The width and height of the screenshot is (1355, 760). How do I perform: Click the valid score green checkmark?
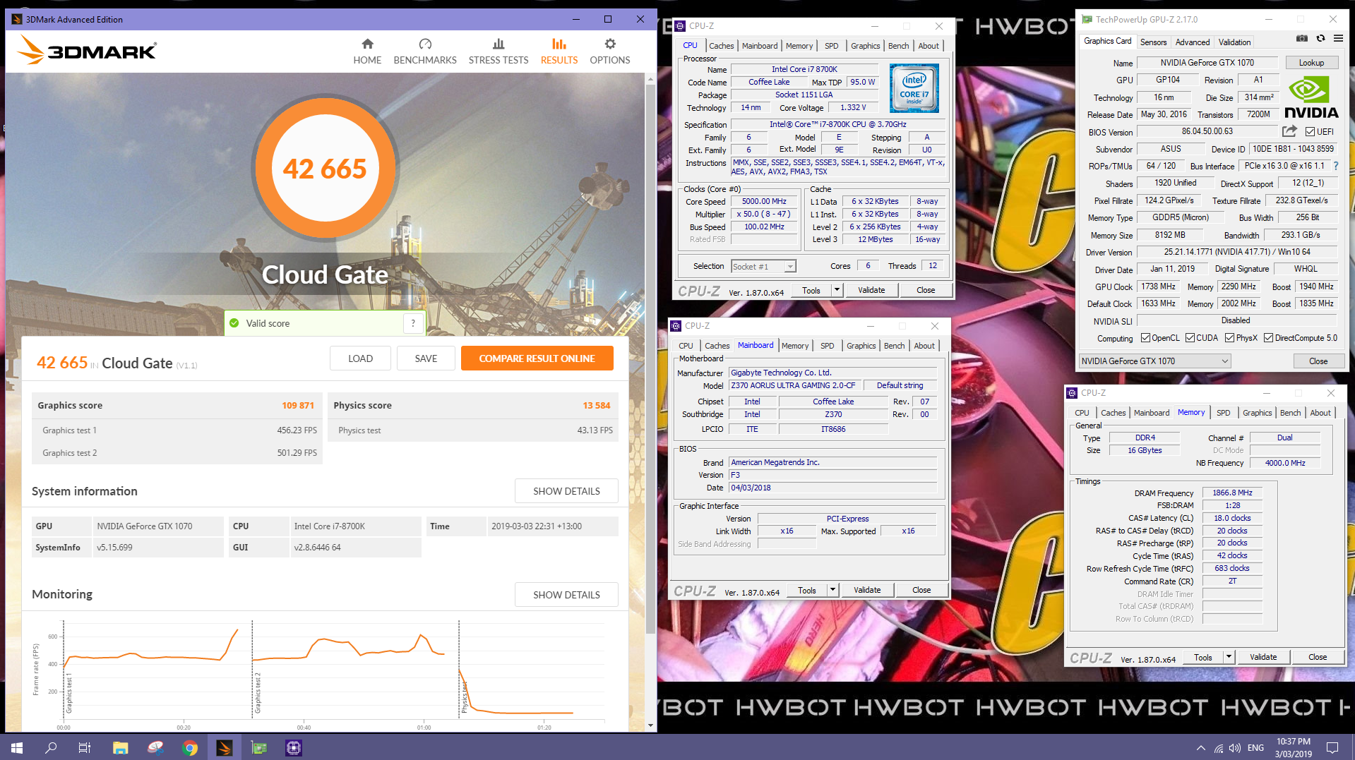(x=234, y=323)
